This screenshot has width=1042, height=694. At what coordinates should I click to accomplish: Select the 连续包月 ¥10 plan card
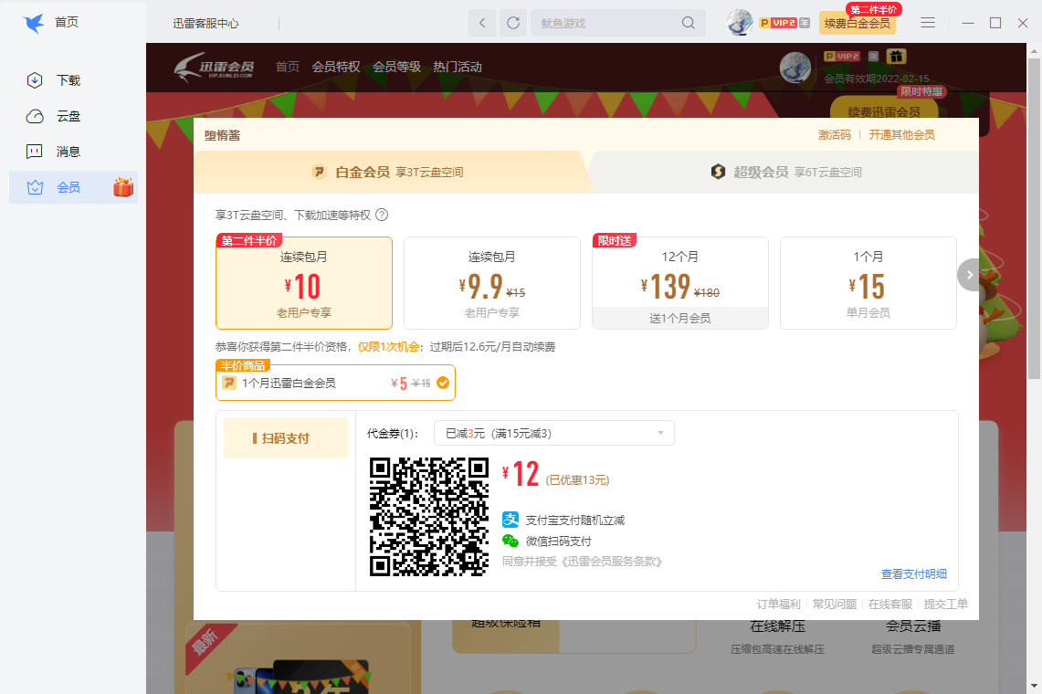(x=304, y=283)
